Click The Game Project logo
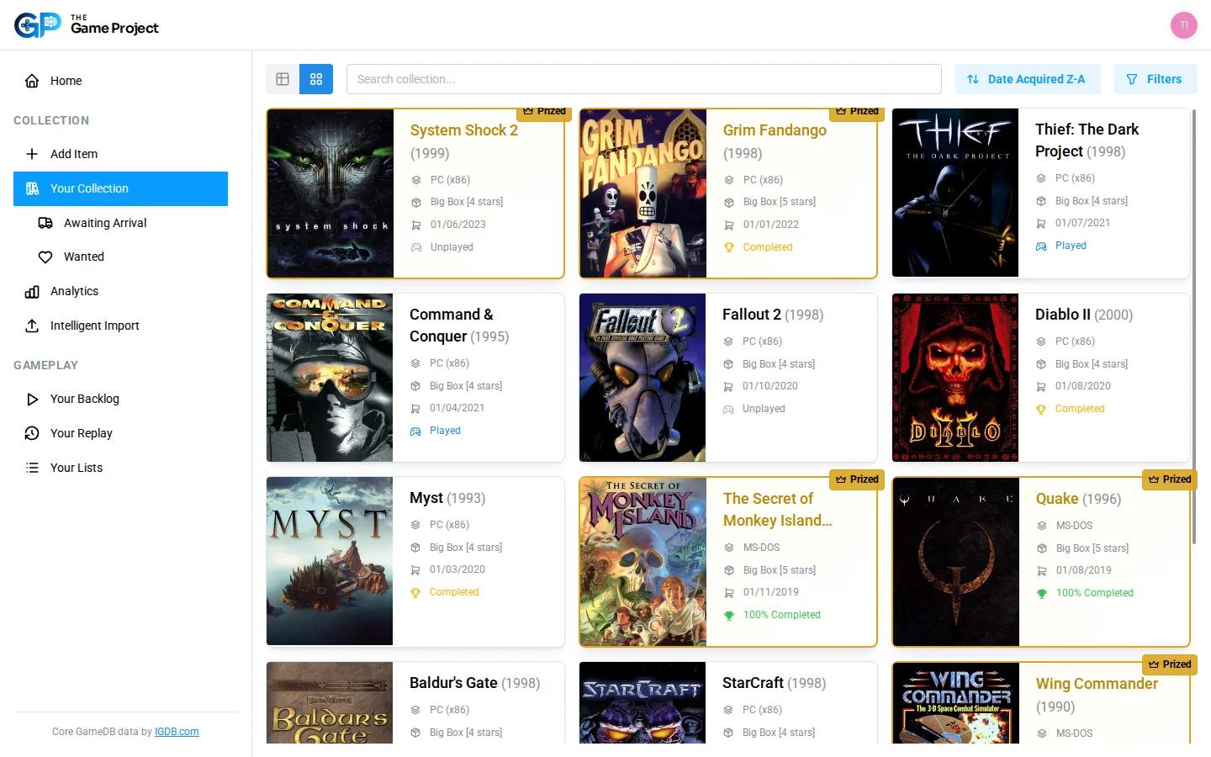The width and height of the screenshot is (1211, 757). tap(86, 25)
